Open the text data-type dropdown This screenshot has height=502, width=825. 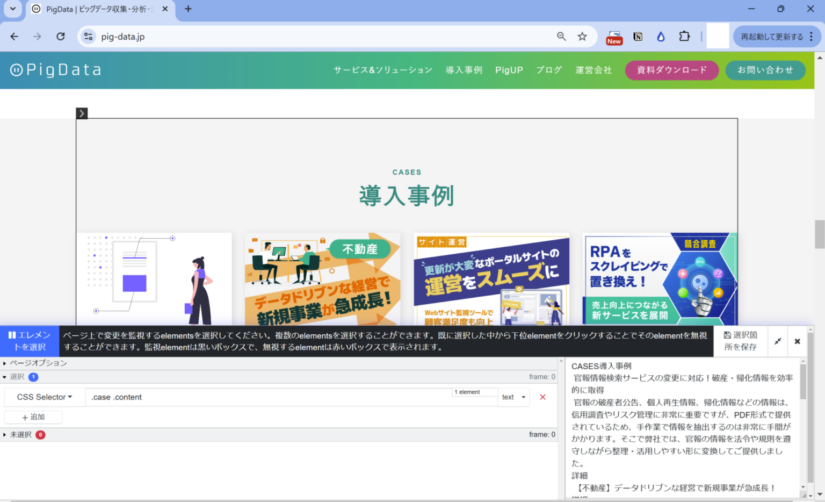click(513, 397)
